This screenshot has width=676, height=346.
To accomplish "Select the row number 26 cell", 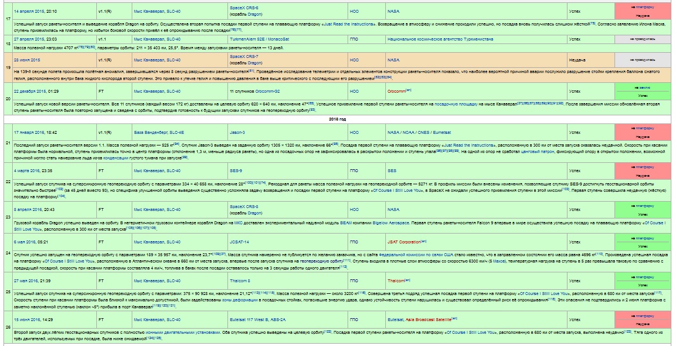I will (8, 327).
